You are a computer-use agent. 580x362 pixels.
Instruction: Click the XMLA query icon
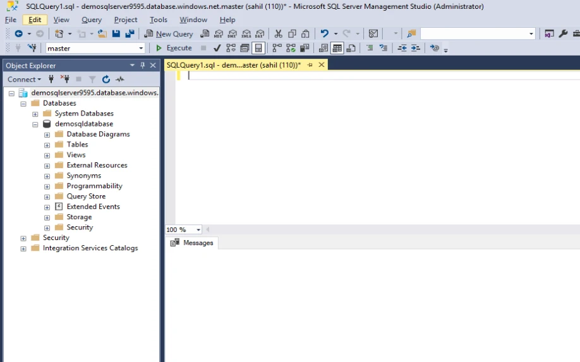click(x=246, y=33)
